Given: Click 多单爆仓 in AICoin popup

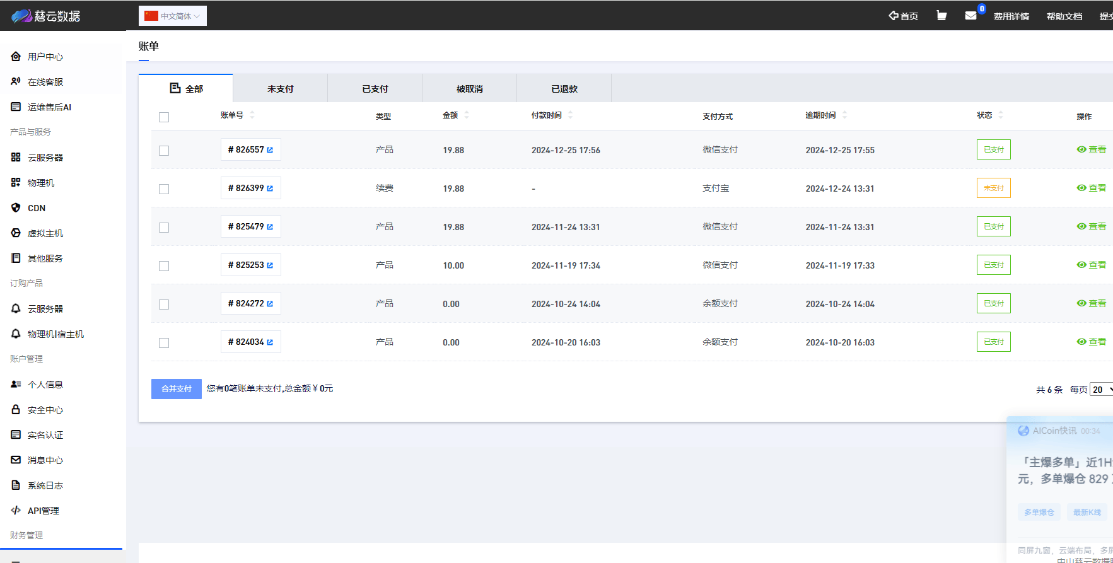Looking at the screenshot, I should tap(1039, 512).
